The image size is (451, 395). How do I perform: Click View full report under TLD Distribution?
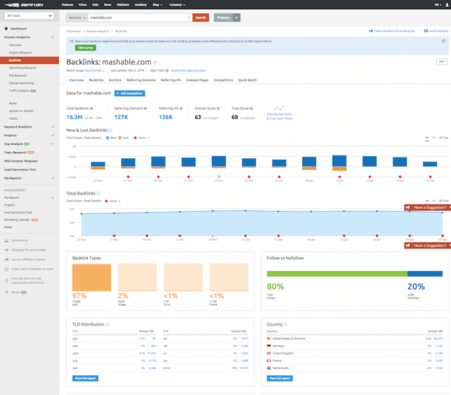pos(85,378)
